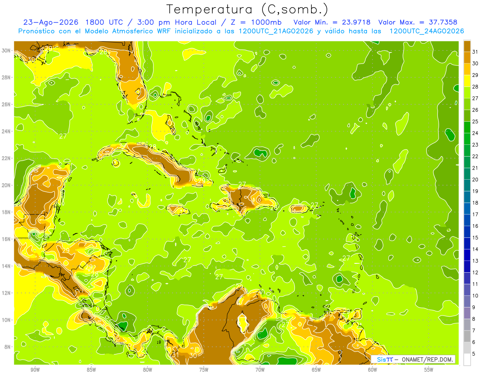Click color scale label 31
Image resolution: width=486 pixels, height=375 pixels.
[475, 52]
